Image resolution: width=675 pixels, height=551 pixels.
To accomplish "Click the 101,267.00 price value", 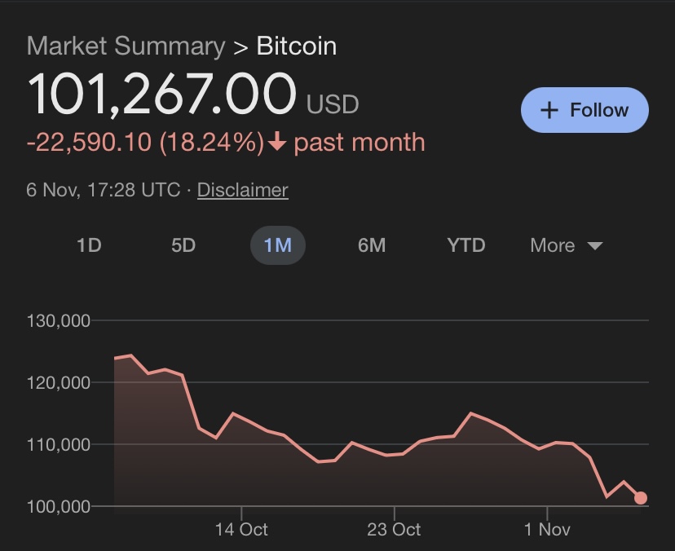I will coord(161,95).
